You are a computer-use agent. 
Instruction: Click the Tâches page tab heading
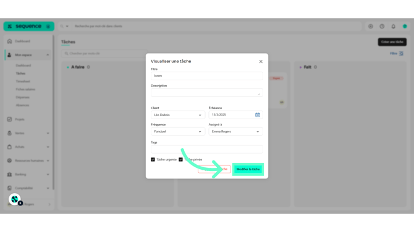click(68, 42)
